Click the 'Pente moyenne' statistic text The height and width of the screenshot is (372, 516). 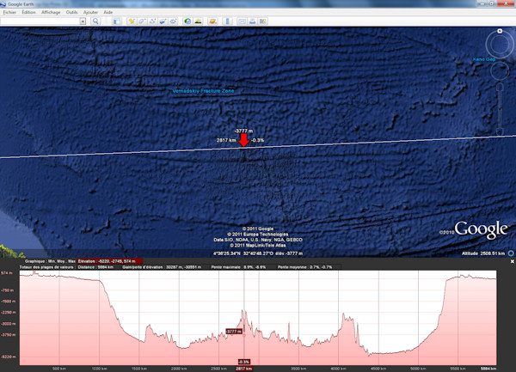click(x=304, y=267)
